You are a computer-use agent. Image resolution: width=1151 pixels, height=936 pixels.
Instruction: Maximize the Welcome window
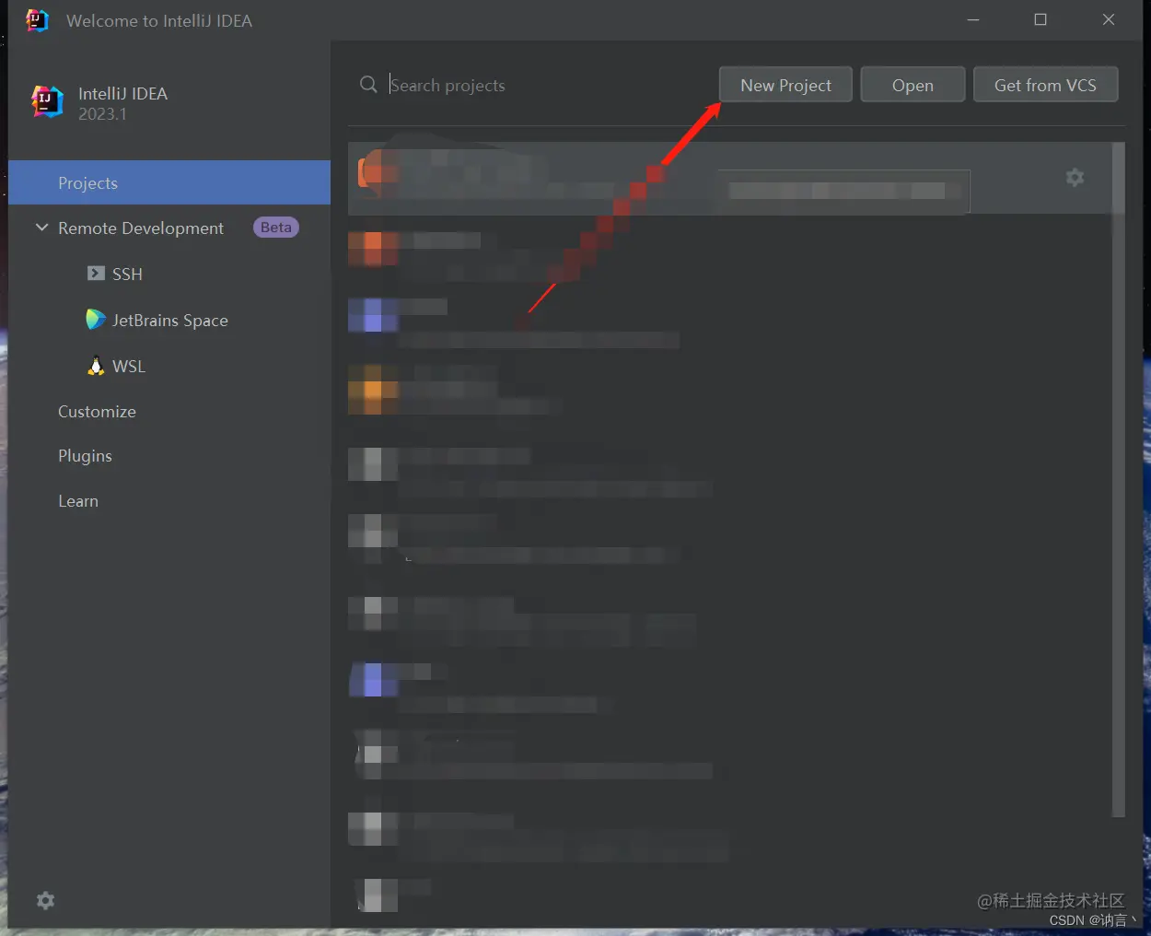1041,19
